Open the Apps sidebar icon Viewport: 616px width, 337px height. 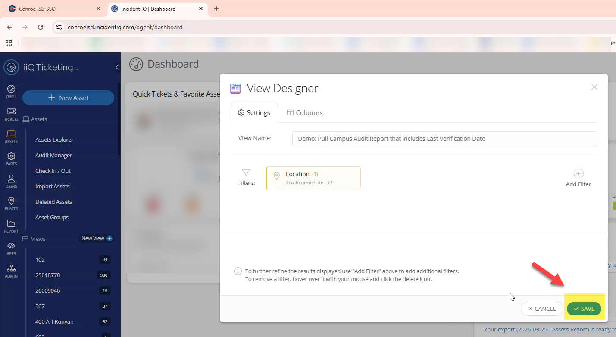click(x=11, y=247)
